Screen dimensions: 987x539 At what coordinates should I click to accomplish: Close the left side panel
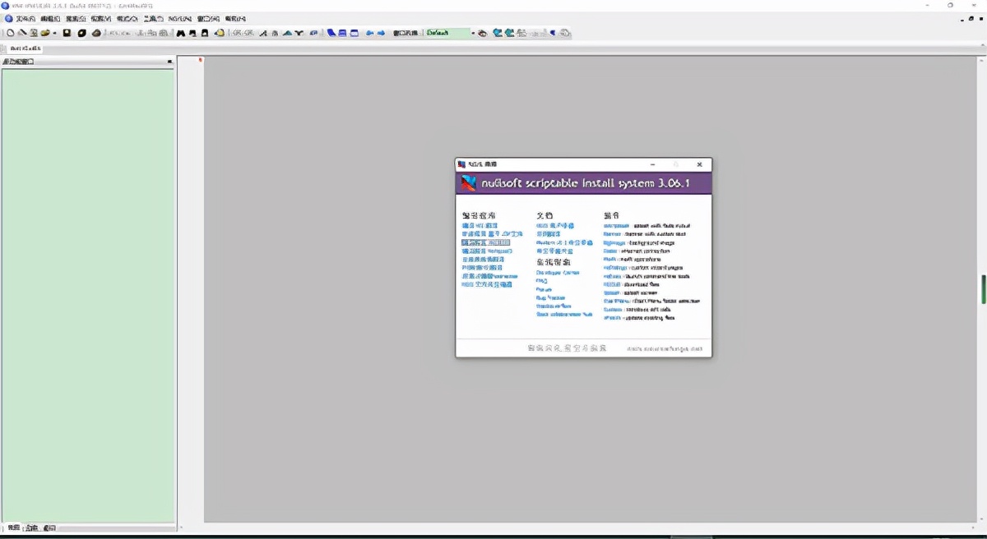click(x=170, y=62)
